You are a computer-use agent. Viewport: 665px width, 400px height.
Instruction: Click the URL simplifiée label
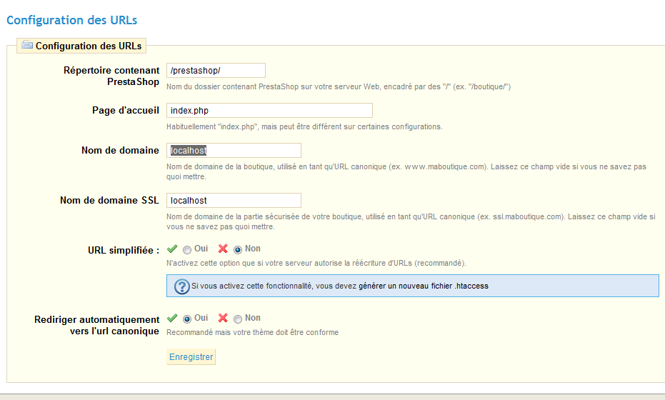[x=124, y=250]
